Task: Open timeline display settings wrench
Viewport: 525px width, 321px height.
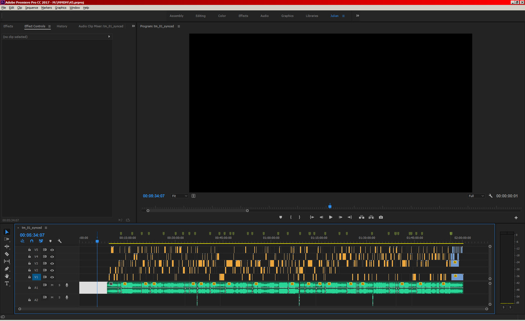Action: click(59, 241)
